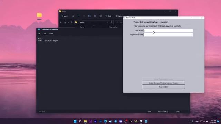This screenshot has height=124, width=221.
Task: Click Share icon in File Explorer toolbar
Action: (x=95, y=16)
